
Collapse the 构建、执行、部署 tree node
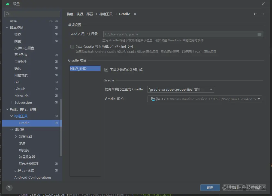[x=7, y=109]
